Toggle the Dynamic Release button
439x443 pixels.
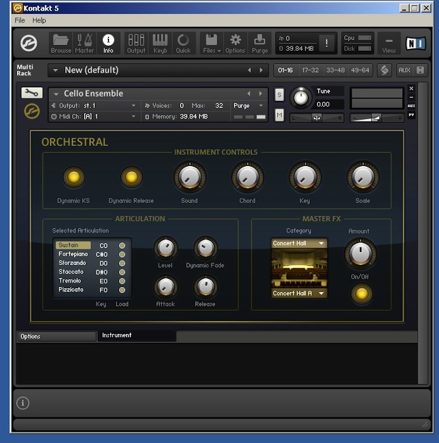click(x=131, y=177)
